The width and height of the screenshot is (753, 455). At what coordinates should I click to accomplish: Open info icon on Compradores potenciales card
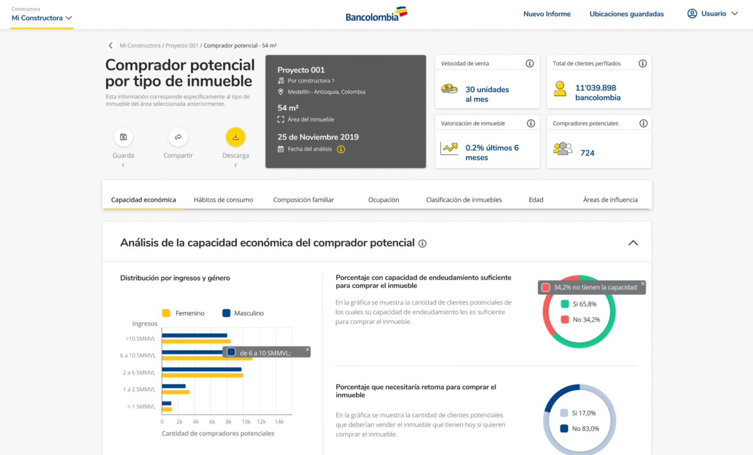click(x=644, y=124)
